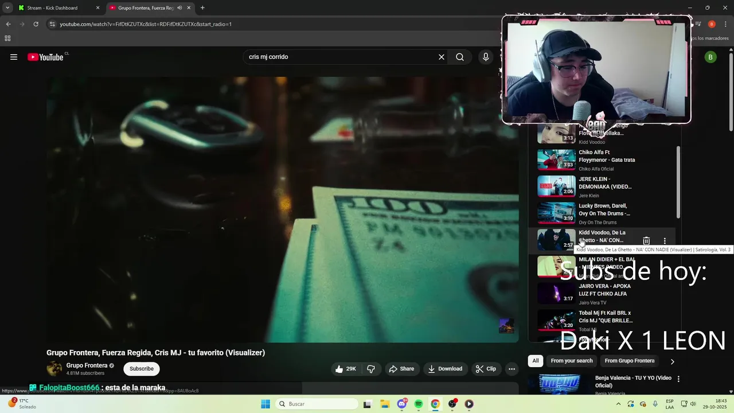Click the playlist panel scrollbar
Viewport: 734px width, 413px height.
pos(678,182)
